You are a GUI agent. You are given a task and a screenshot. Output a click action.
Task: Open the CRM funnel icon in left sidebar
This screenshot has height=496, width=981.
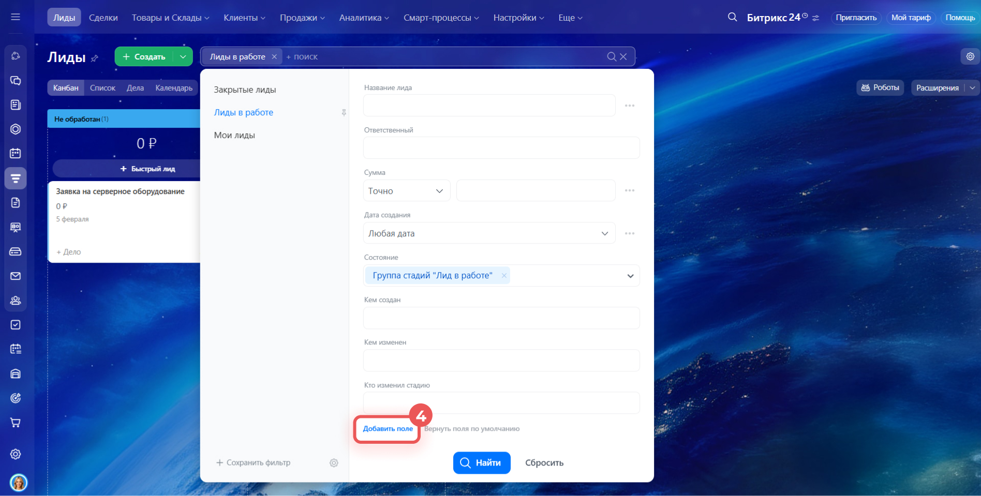point(16,178)
